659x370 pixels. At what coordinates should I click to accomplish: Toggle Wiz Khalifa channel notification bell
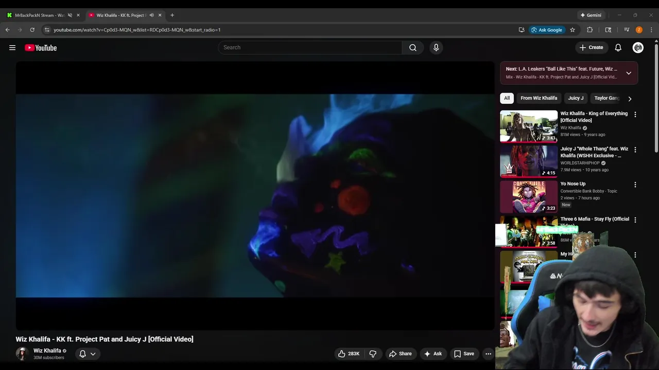click(82, 354)
